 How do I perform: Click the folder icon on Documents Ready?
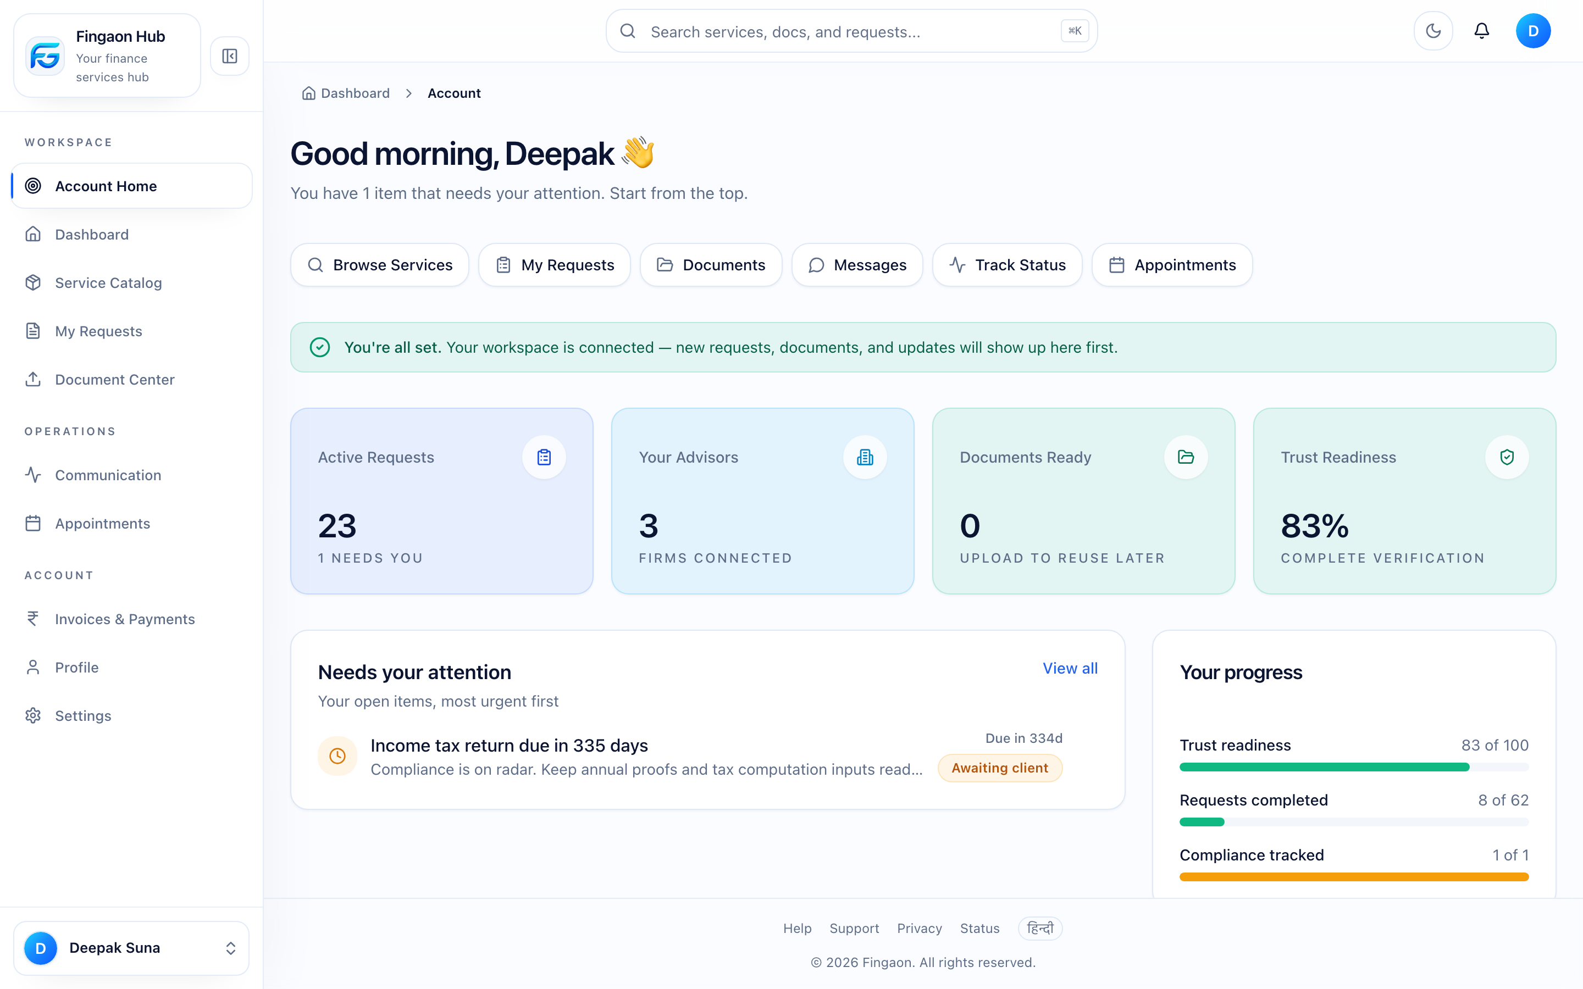click(1185, 457)
